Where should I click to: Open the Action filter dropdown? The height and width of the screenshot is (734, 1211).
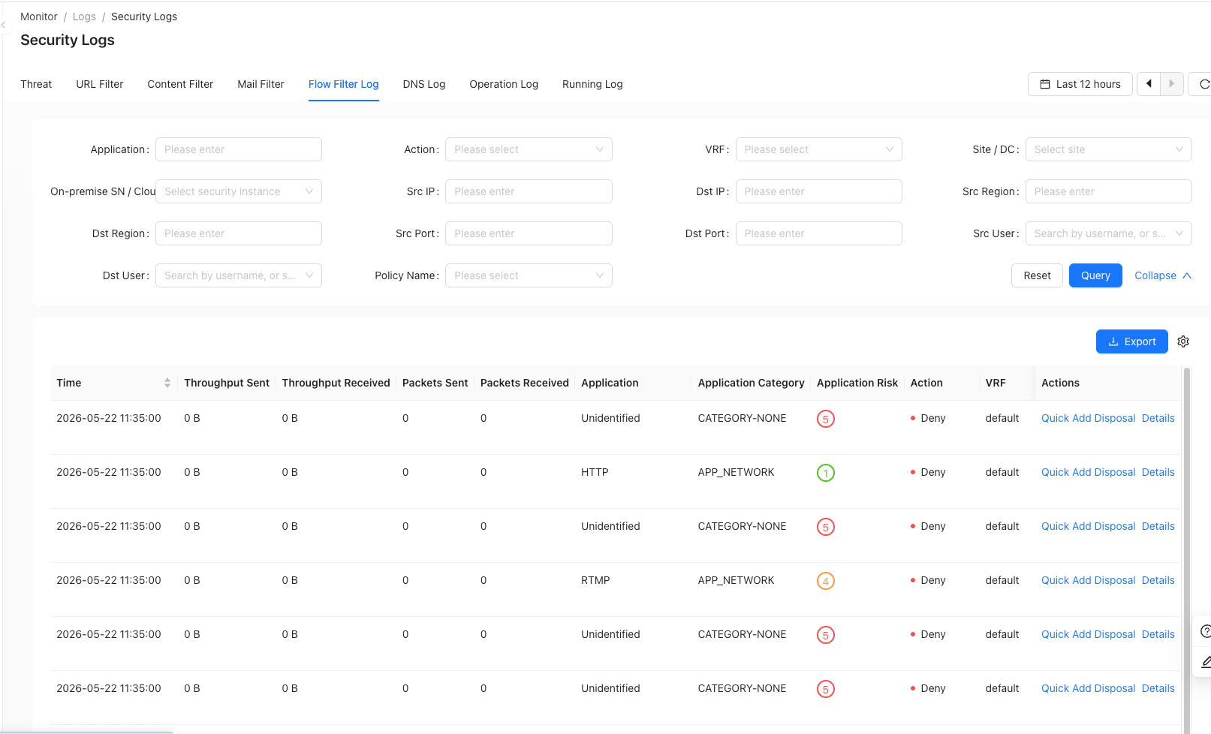[x=529, y=149]
